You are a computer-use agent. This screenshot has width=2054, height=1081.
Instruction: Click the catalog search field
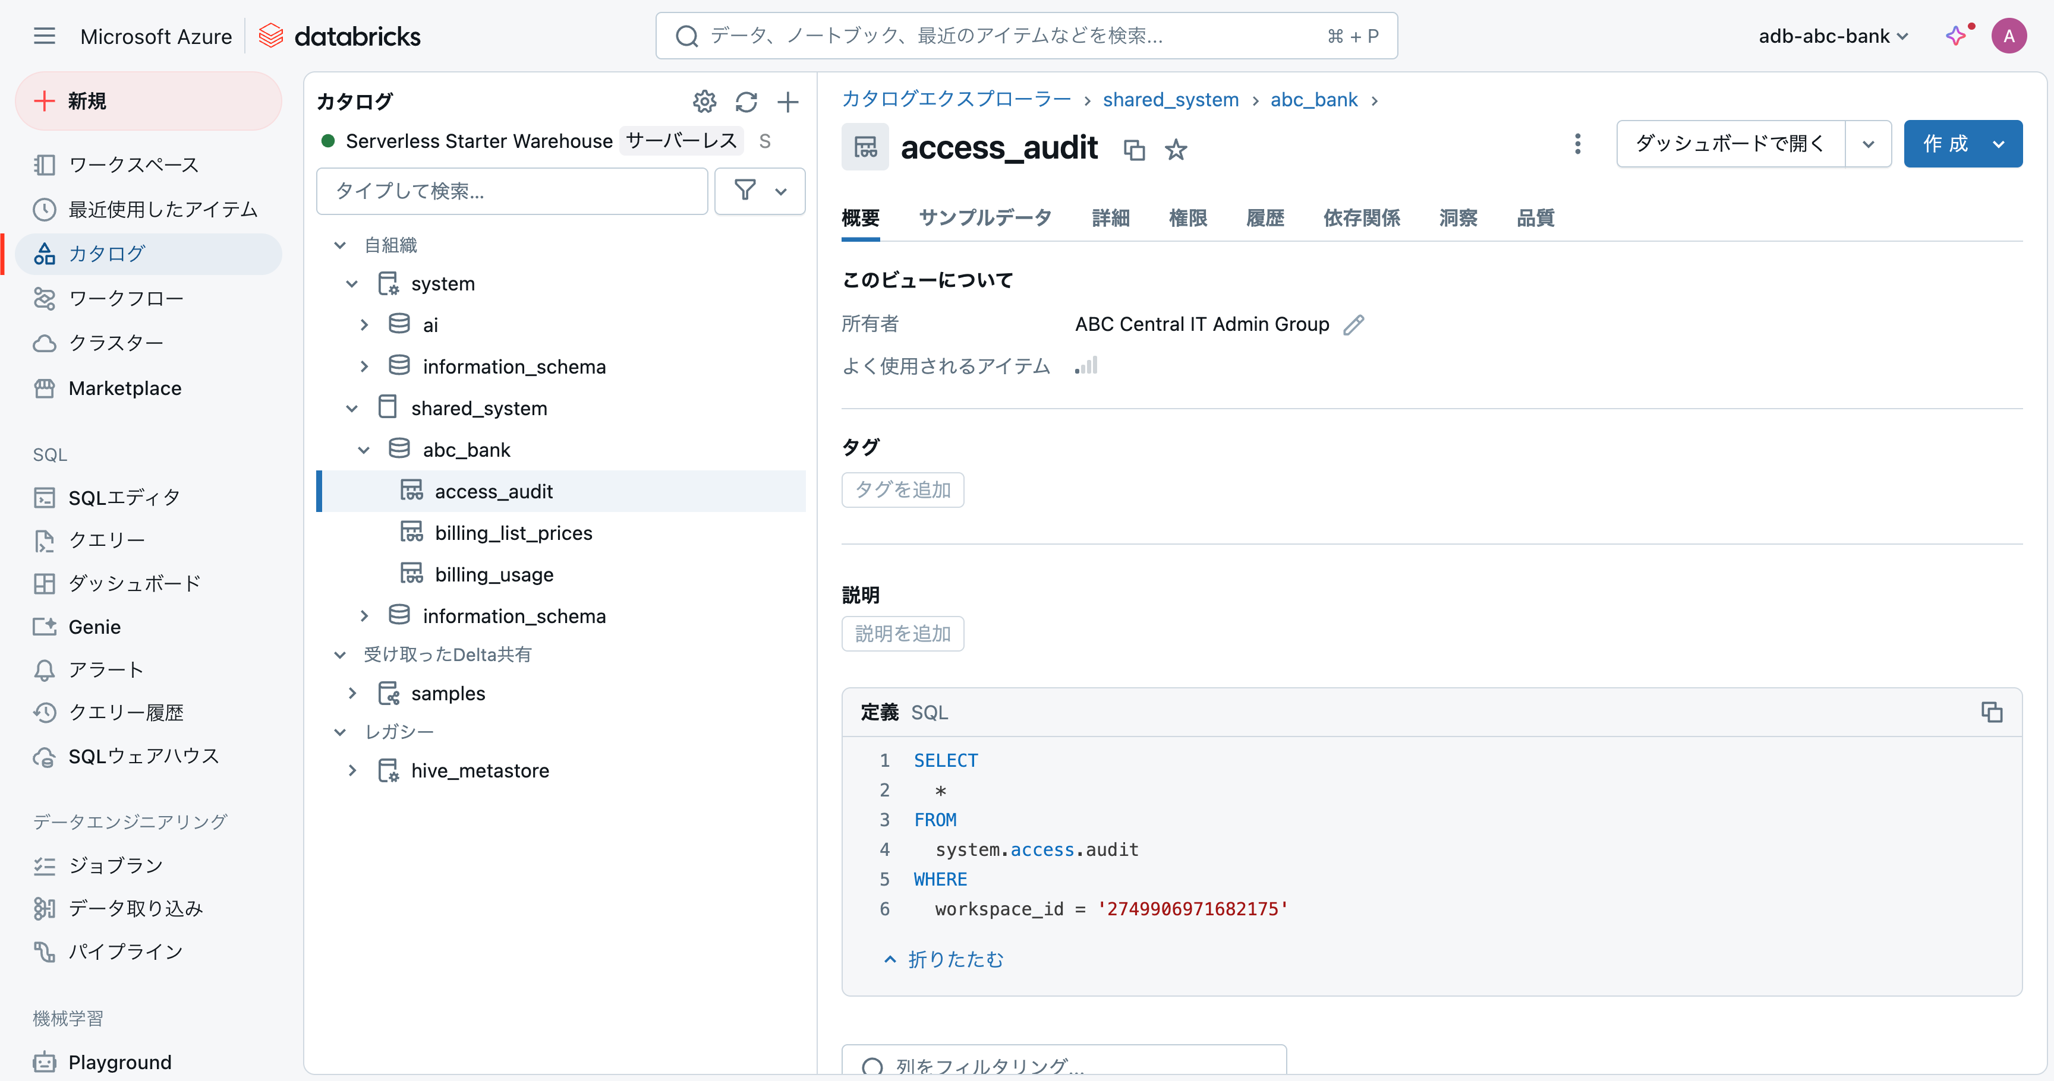point(512,191)
